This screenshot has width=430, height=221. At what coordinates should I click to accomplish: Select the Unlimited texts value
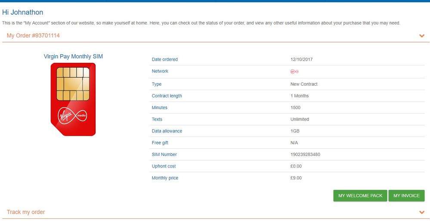(x=300, y=119)
